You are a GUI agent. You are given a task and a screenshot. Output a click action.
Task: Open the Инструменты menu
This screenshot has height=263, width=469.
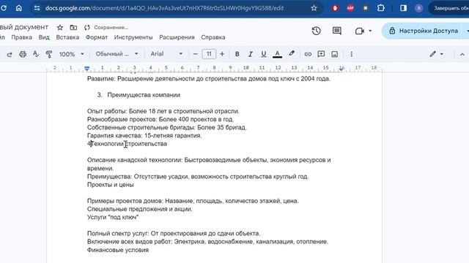[x=133, y=37]
